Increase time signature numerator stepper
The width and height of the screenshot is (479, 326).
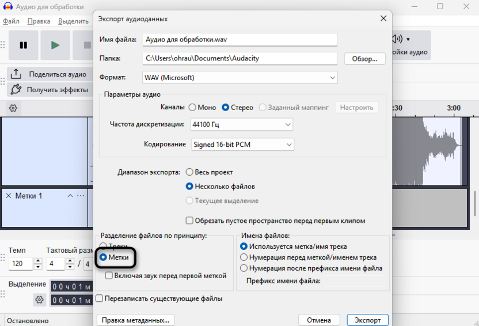[x=70, y=260]
